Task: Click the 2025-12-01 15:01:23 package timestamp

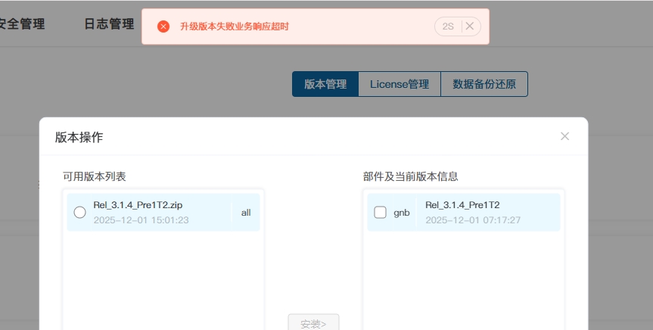Action: pos(141,220)
